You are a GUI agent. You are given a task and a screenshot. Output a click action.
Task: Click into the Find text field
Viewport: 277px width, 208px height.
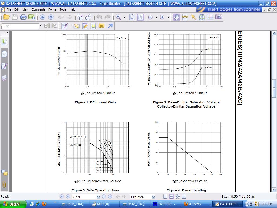(x=21, y=26)
